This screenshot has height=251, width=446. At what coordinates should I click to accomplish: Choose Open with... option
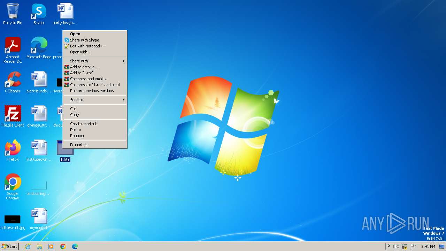tap(95, 52)
